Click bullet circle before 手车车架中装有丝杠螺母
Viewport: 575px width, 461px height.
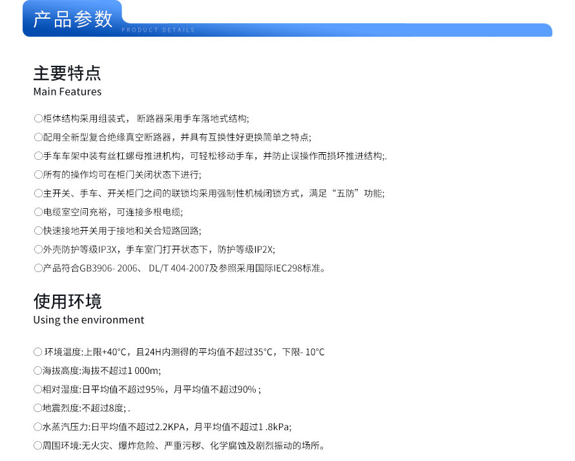[37, 156]
